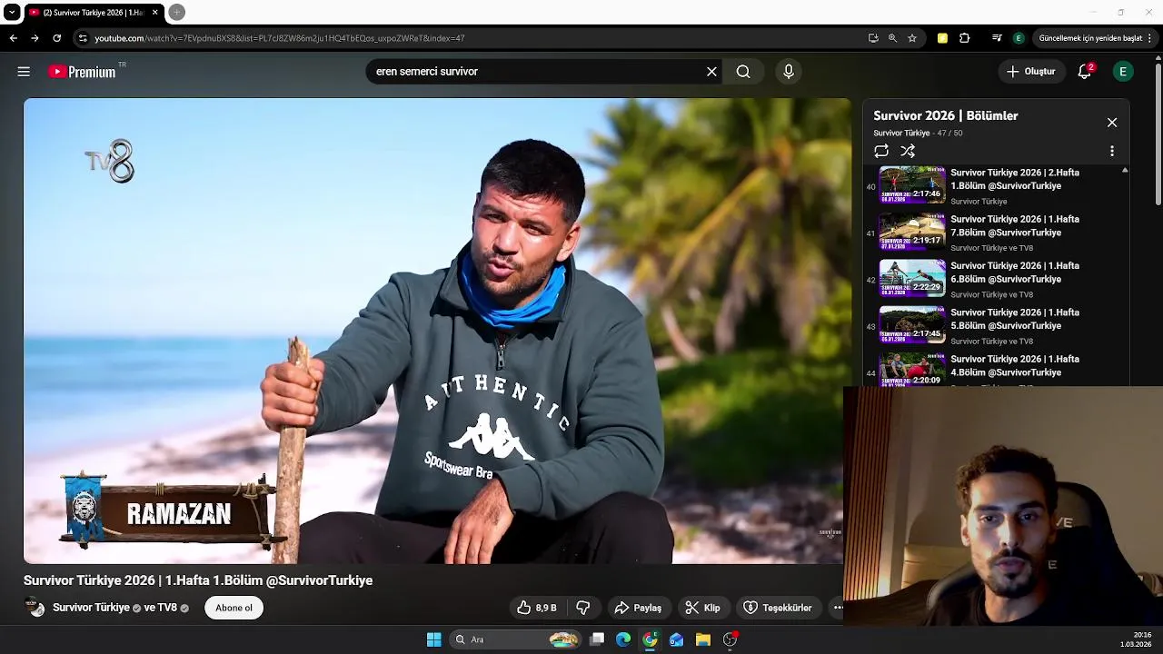The image size is (1163, 654).
Task: Click the magnifier search button
Action: pyautogui.click(x=743, y=72)
